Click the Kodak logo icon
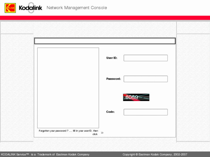The image size is (210, 157). (x=10, y=8)
